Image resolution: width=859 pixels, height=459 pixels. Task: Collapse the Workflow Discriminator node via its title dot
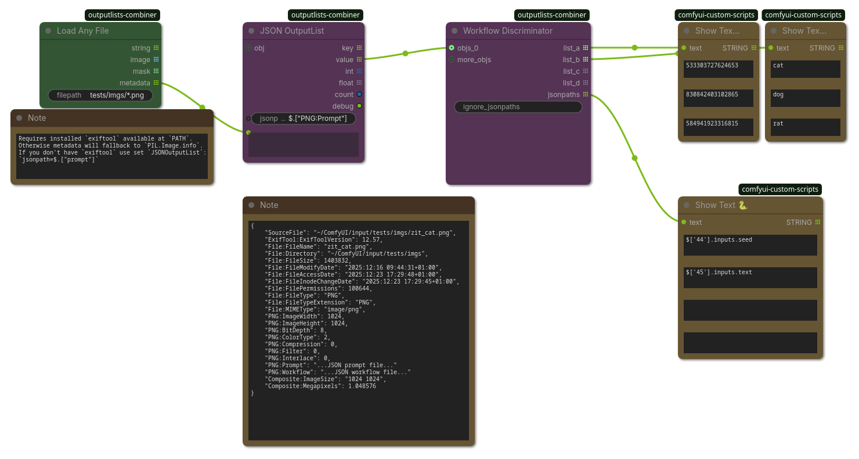455,31
